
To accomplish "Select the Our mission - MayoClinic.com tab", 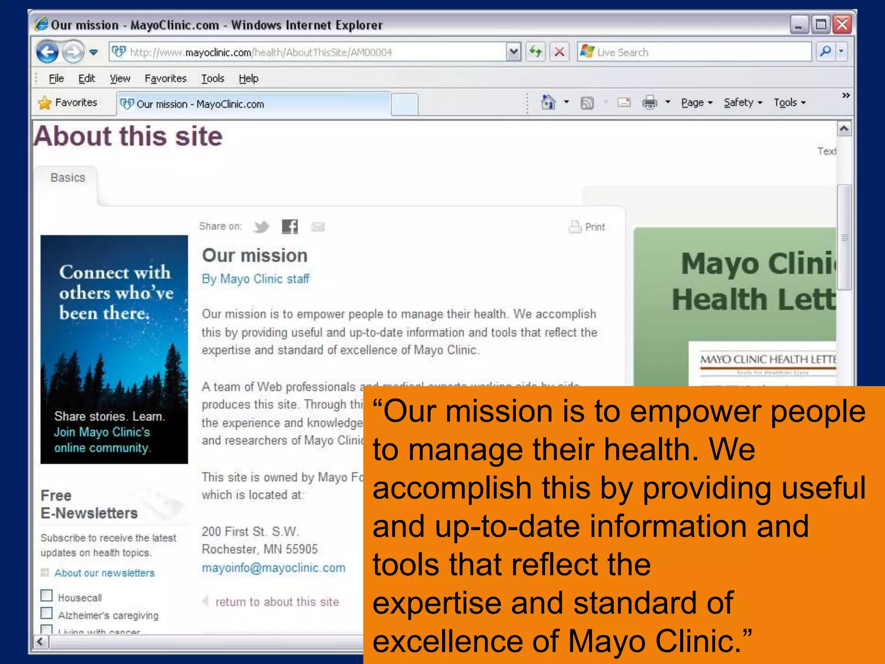I will [x=254, y=104].
